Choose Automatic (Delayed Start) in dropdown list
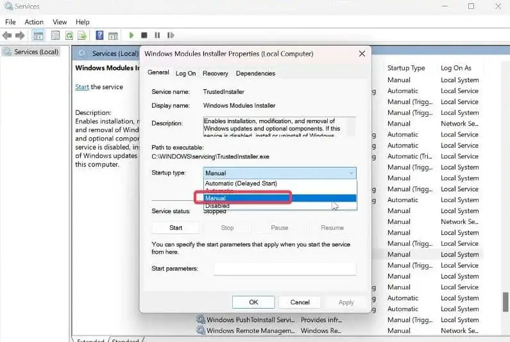 [x=280, y=184]
